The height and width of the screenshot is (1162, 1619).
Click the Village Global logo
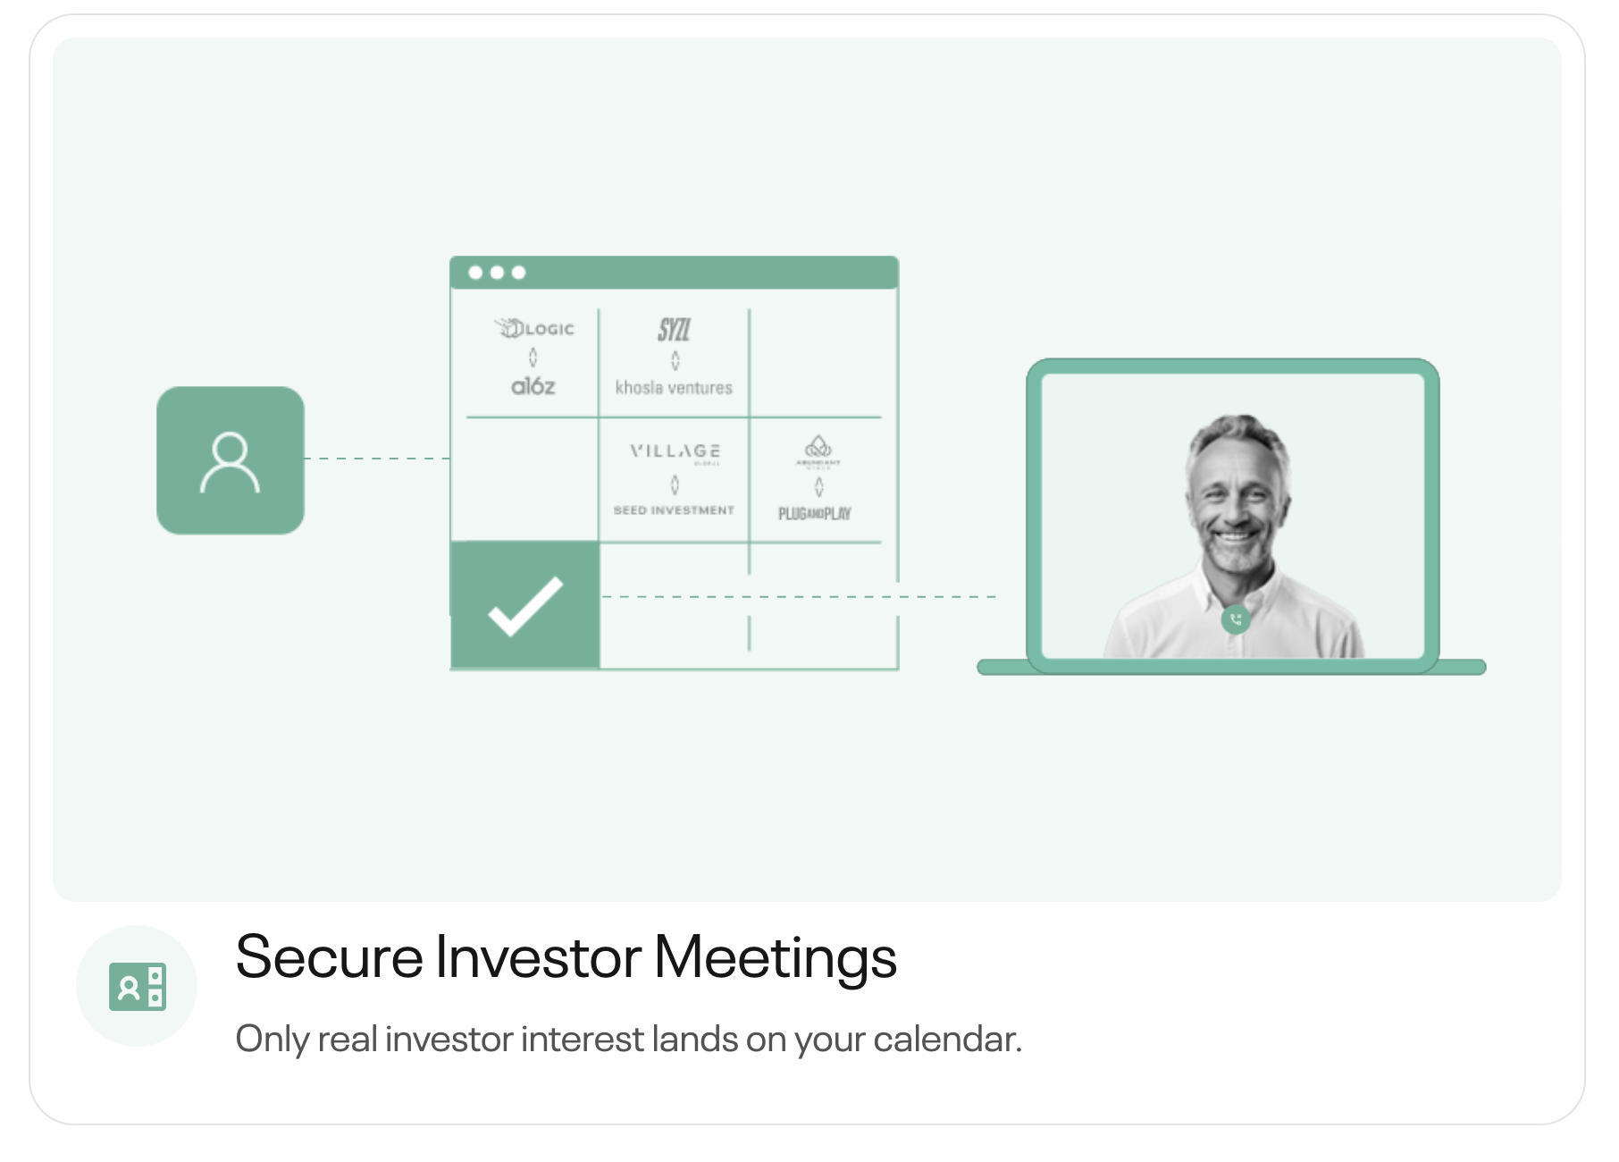(675, 452)
